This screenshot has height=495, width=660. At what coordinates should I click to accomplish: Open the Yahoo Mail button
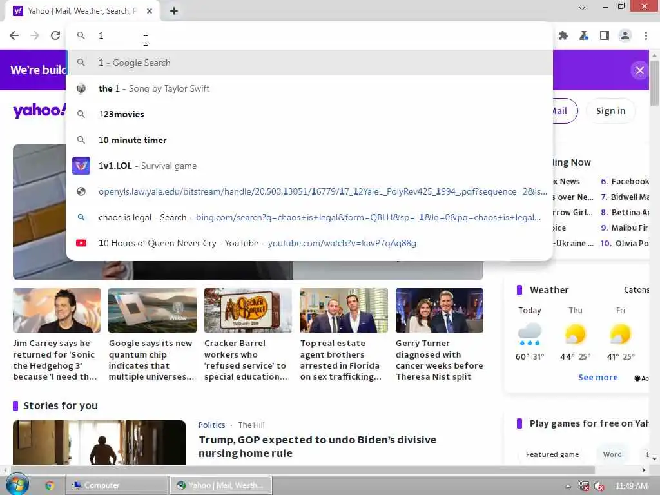[x=565, y=111]
